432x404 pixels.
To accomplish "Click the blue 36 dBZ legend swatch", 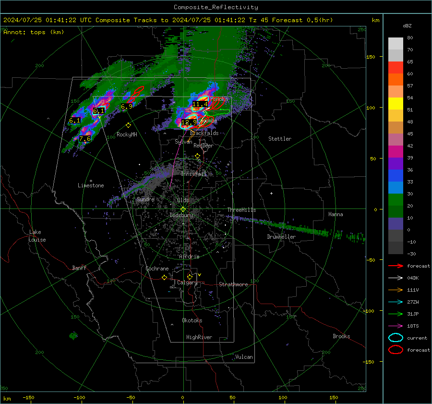I will click(396, 175).
